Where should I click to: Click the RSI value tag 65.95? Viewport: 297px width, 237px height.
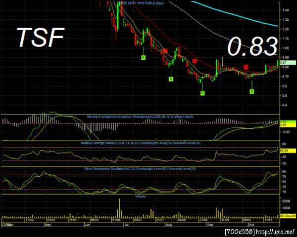click(x=288, y=151)
